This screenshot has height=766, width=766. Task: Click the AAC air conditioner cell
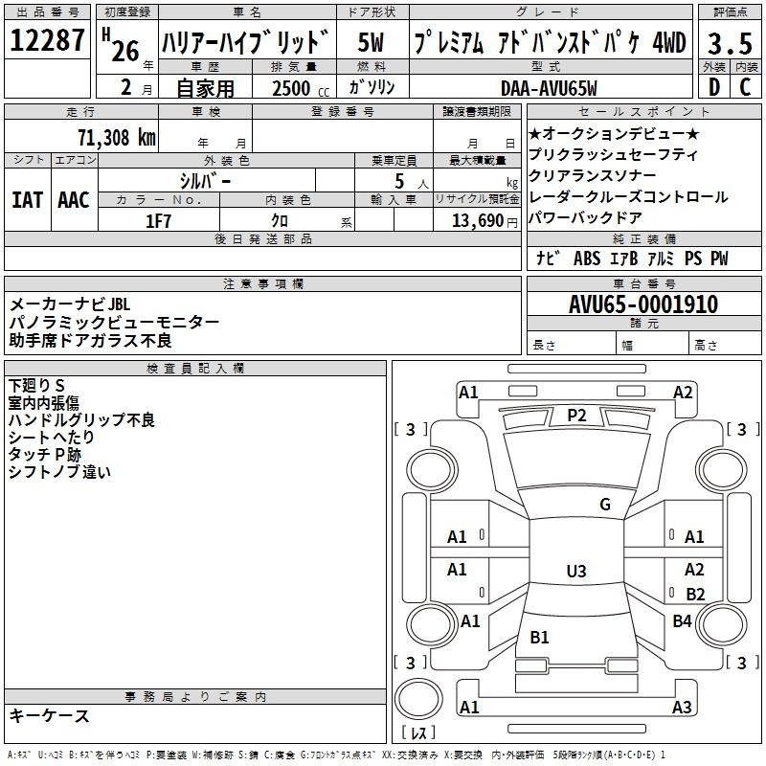pyautogui.click(x=73, y=199)
